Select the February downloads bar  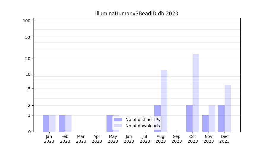point(68,123)
